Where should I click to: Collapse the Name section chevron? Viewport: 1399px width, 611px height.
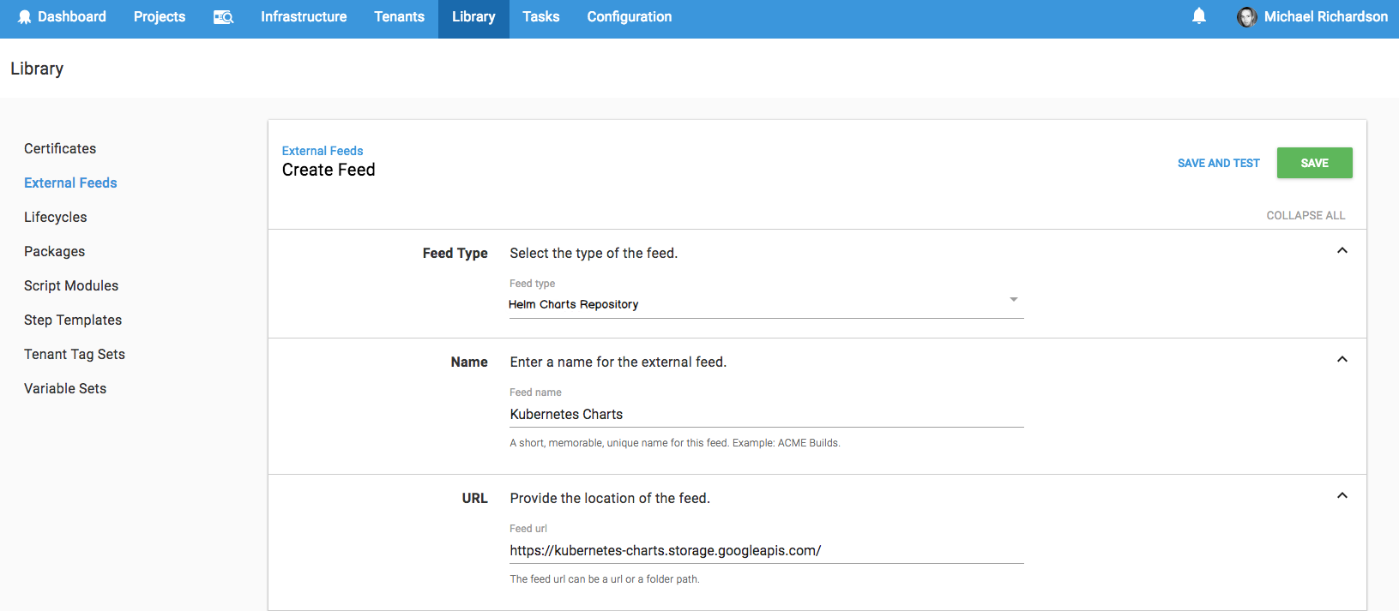[1342, 360]
